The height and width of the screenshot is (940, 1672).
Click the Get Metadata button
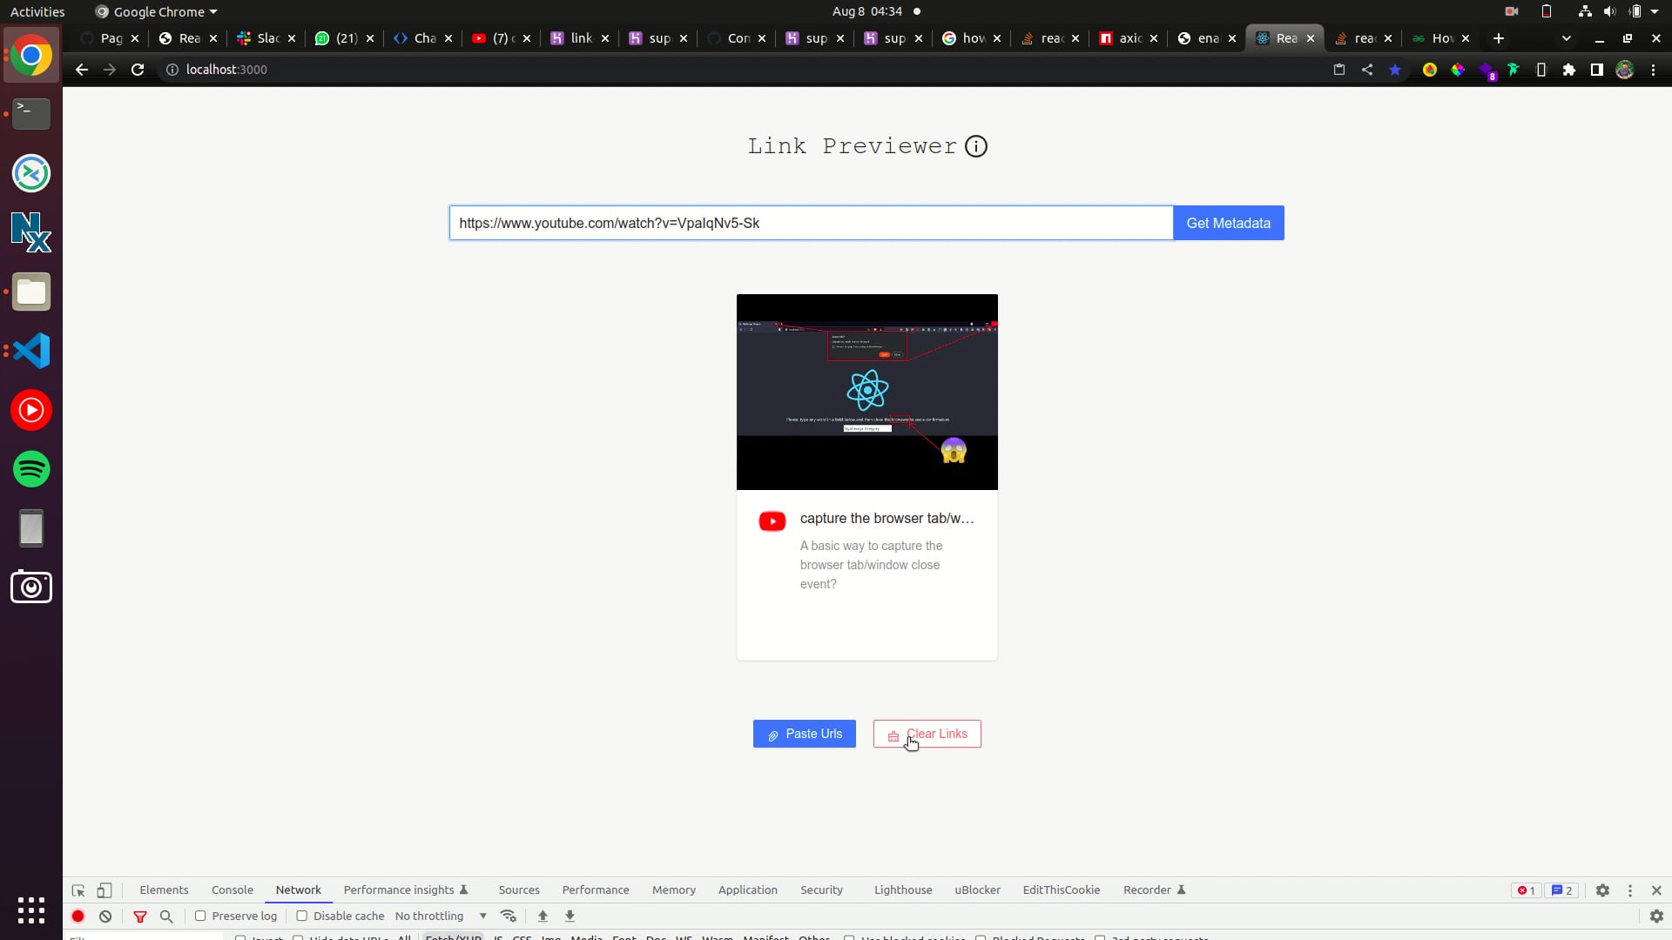click(x=1229, y=223)
